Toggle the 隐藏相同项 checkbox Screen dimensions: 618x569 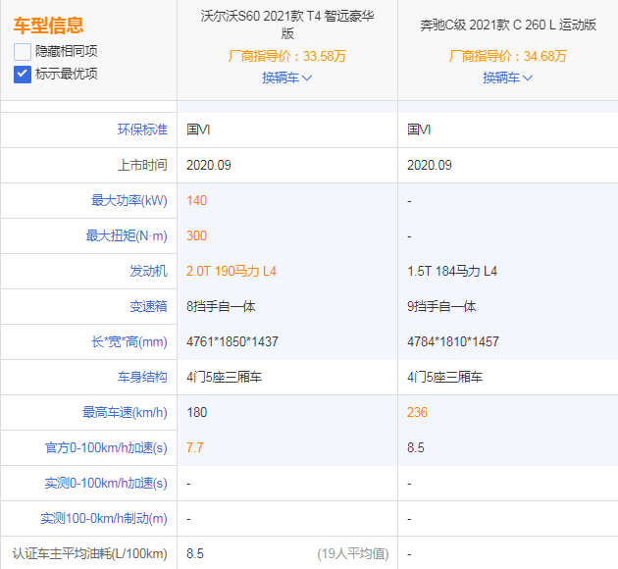23,51
